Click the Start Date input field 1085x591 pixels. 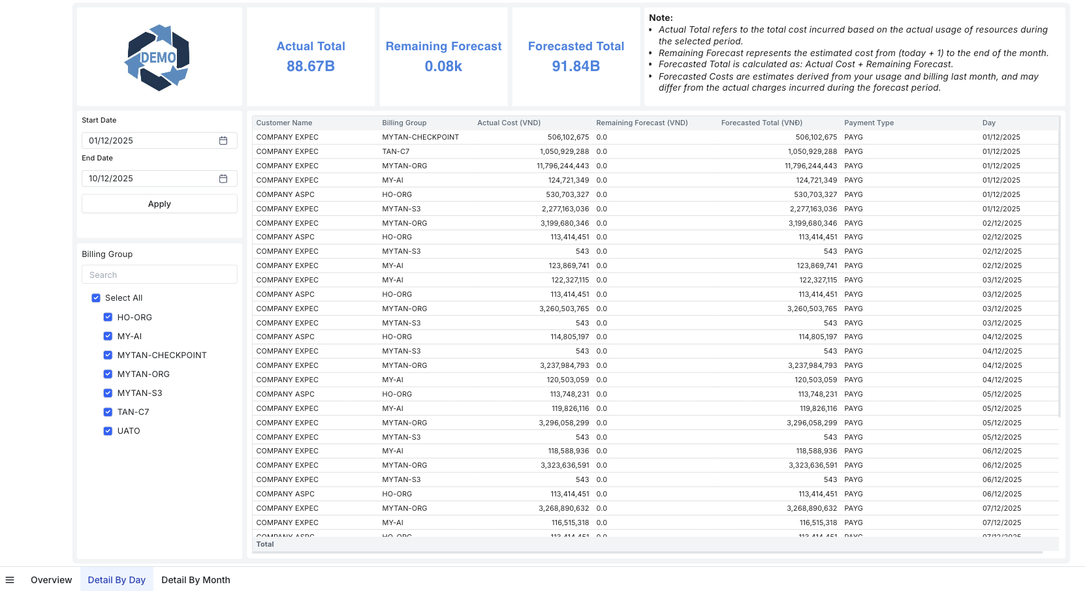[150, 141]
